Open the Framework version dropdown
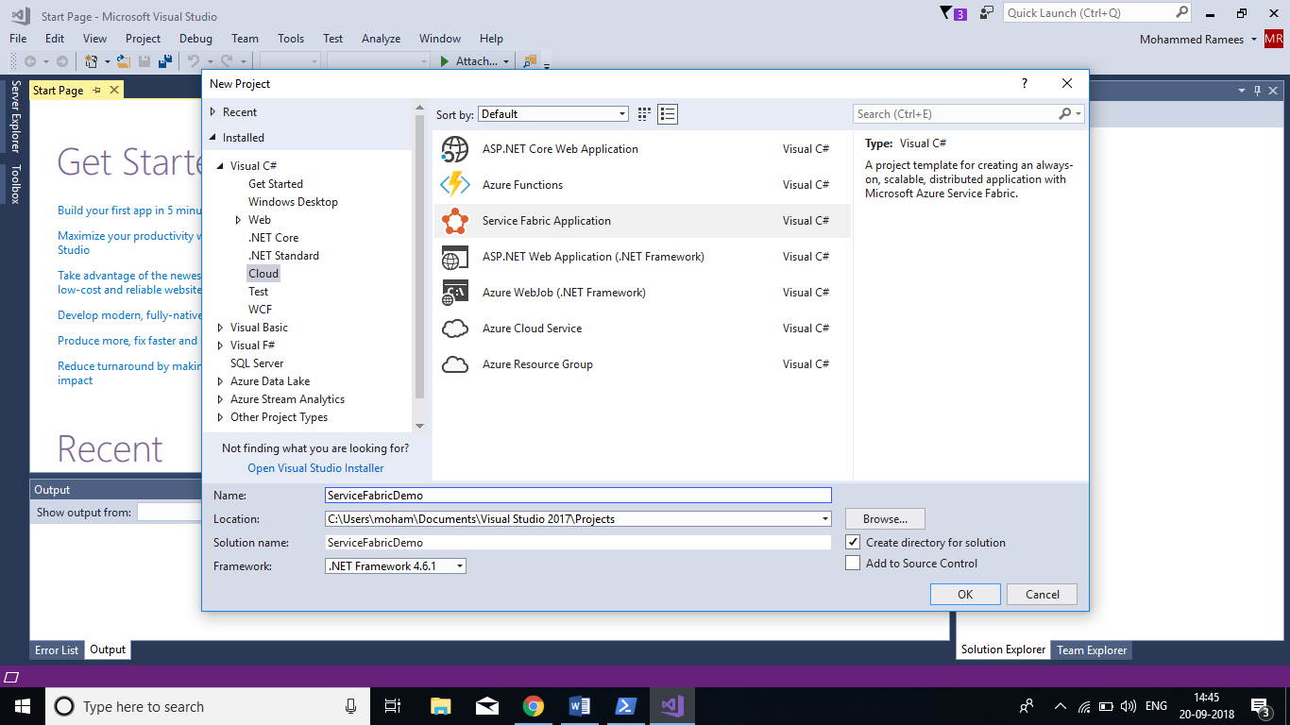The image size is (1290, 725). click(x=395, y=566)
